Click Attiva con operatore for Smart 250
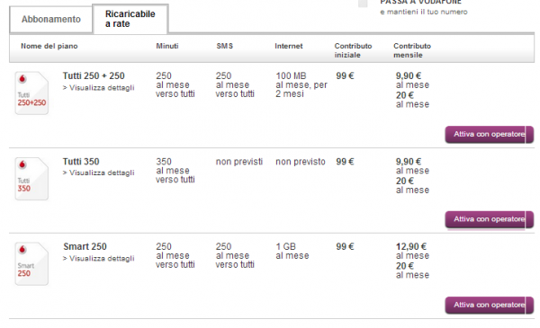Image resolution: width=540 pixels, height=328 pixels. click(x=490, y=305)
